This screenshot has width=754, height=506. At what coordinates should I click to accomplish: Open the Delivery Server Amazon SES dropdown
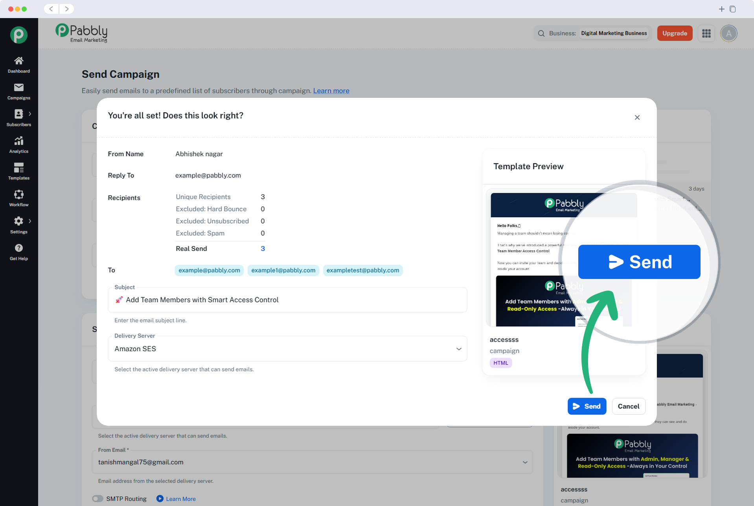[287, 349]
